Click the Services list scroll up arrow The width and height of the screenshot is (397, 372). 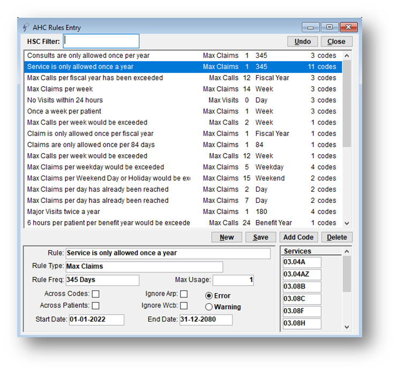[x=347, y=252]
